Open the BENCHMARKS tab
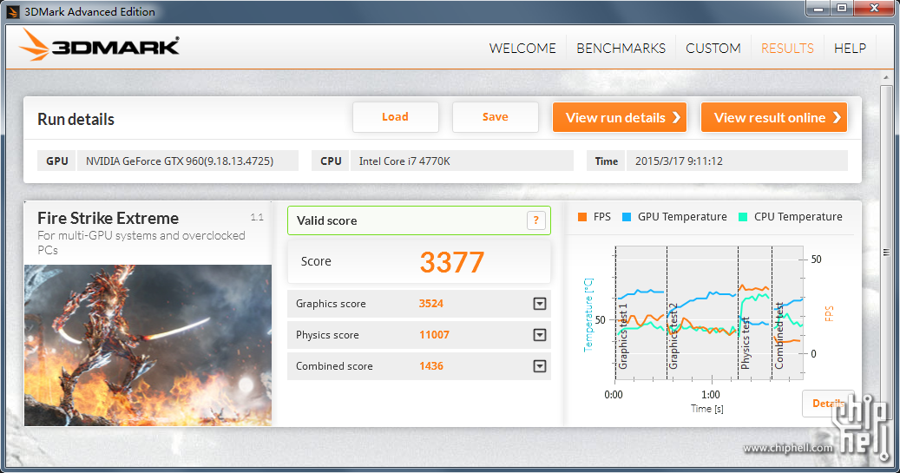900x473 pixels. 621,49
